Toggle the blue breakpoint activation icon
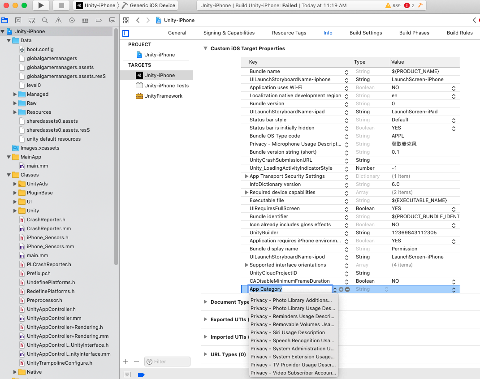 coord(141,375)
